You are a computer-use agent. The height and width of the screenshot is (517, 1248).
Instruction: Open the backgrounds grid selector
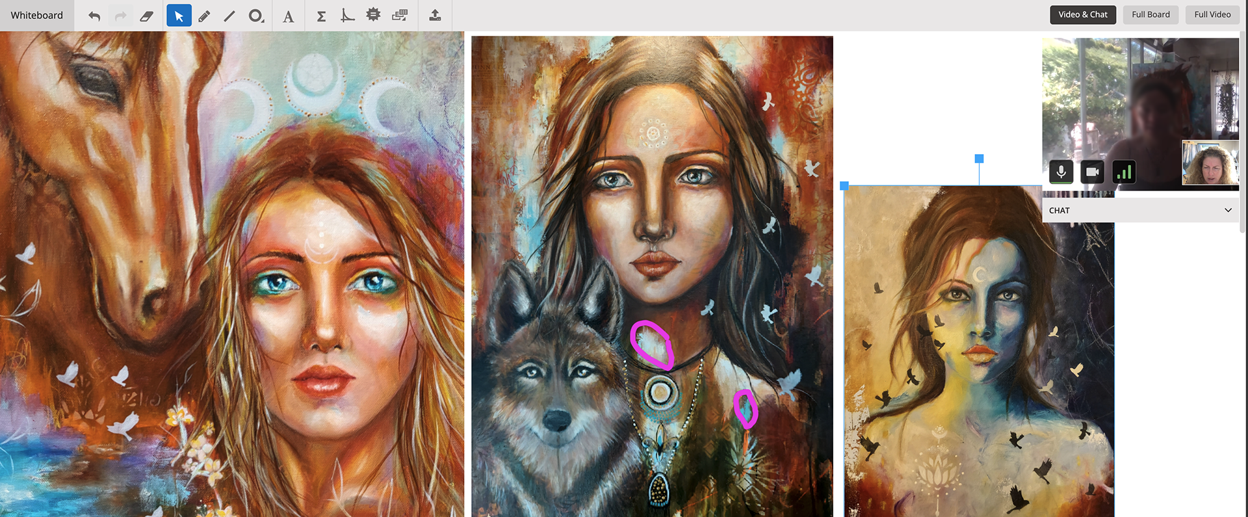400,16
